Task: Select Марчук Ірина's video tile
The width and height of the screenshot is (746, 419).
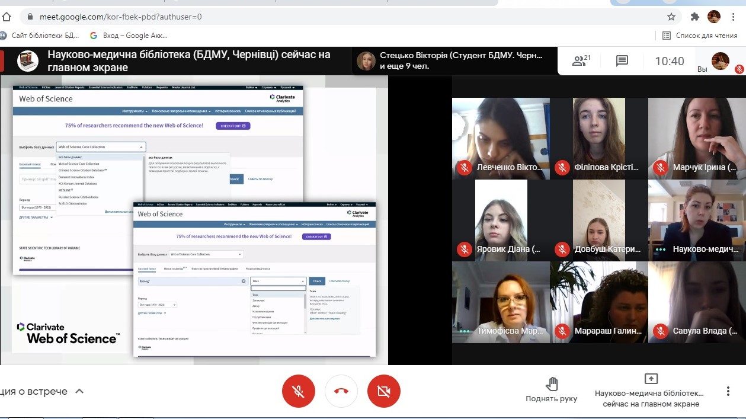Action: click(x=697, y=139)
